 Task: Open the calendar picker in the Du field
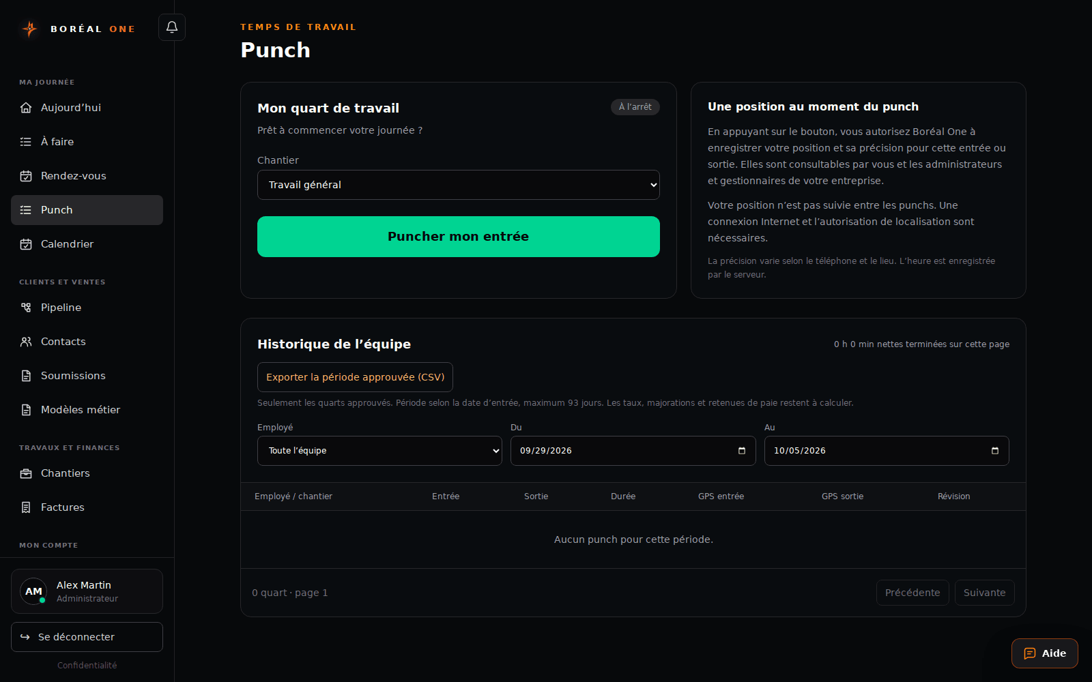[742, 451]
